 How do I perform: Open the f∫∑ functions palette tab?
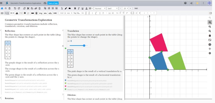point(7,13)
